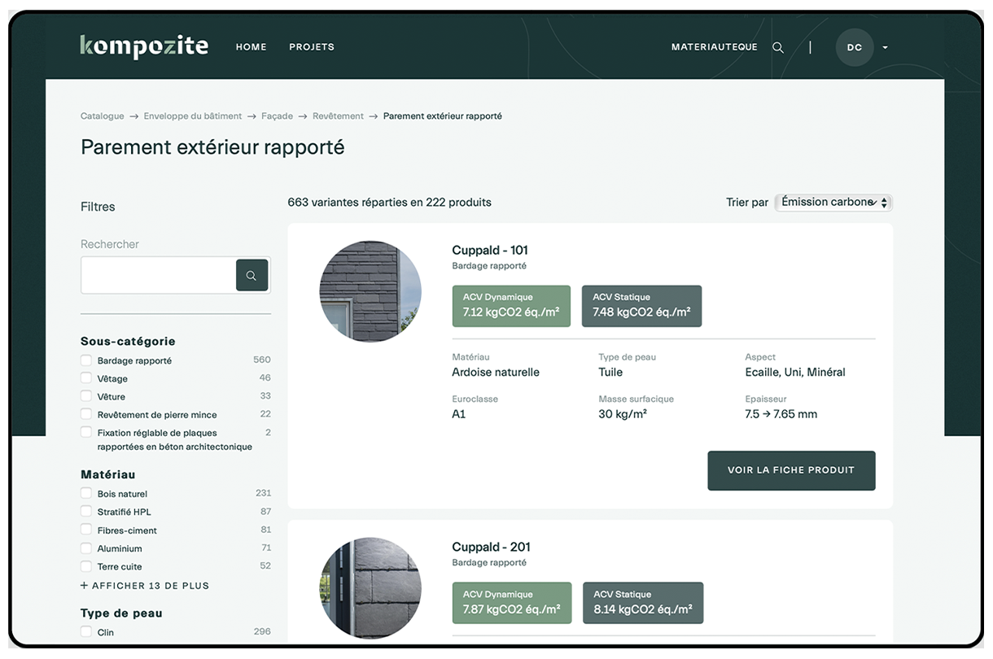Check the Bois naturel material
The width and height of the screenshot is (993, 659).
(x=86, y=494)
